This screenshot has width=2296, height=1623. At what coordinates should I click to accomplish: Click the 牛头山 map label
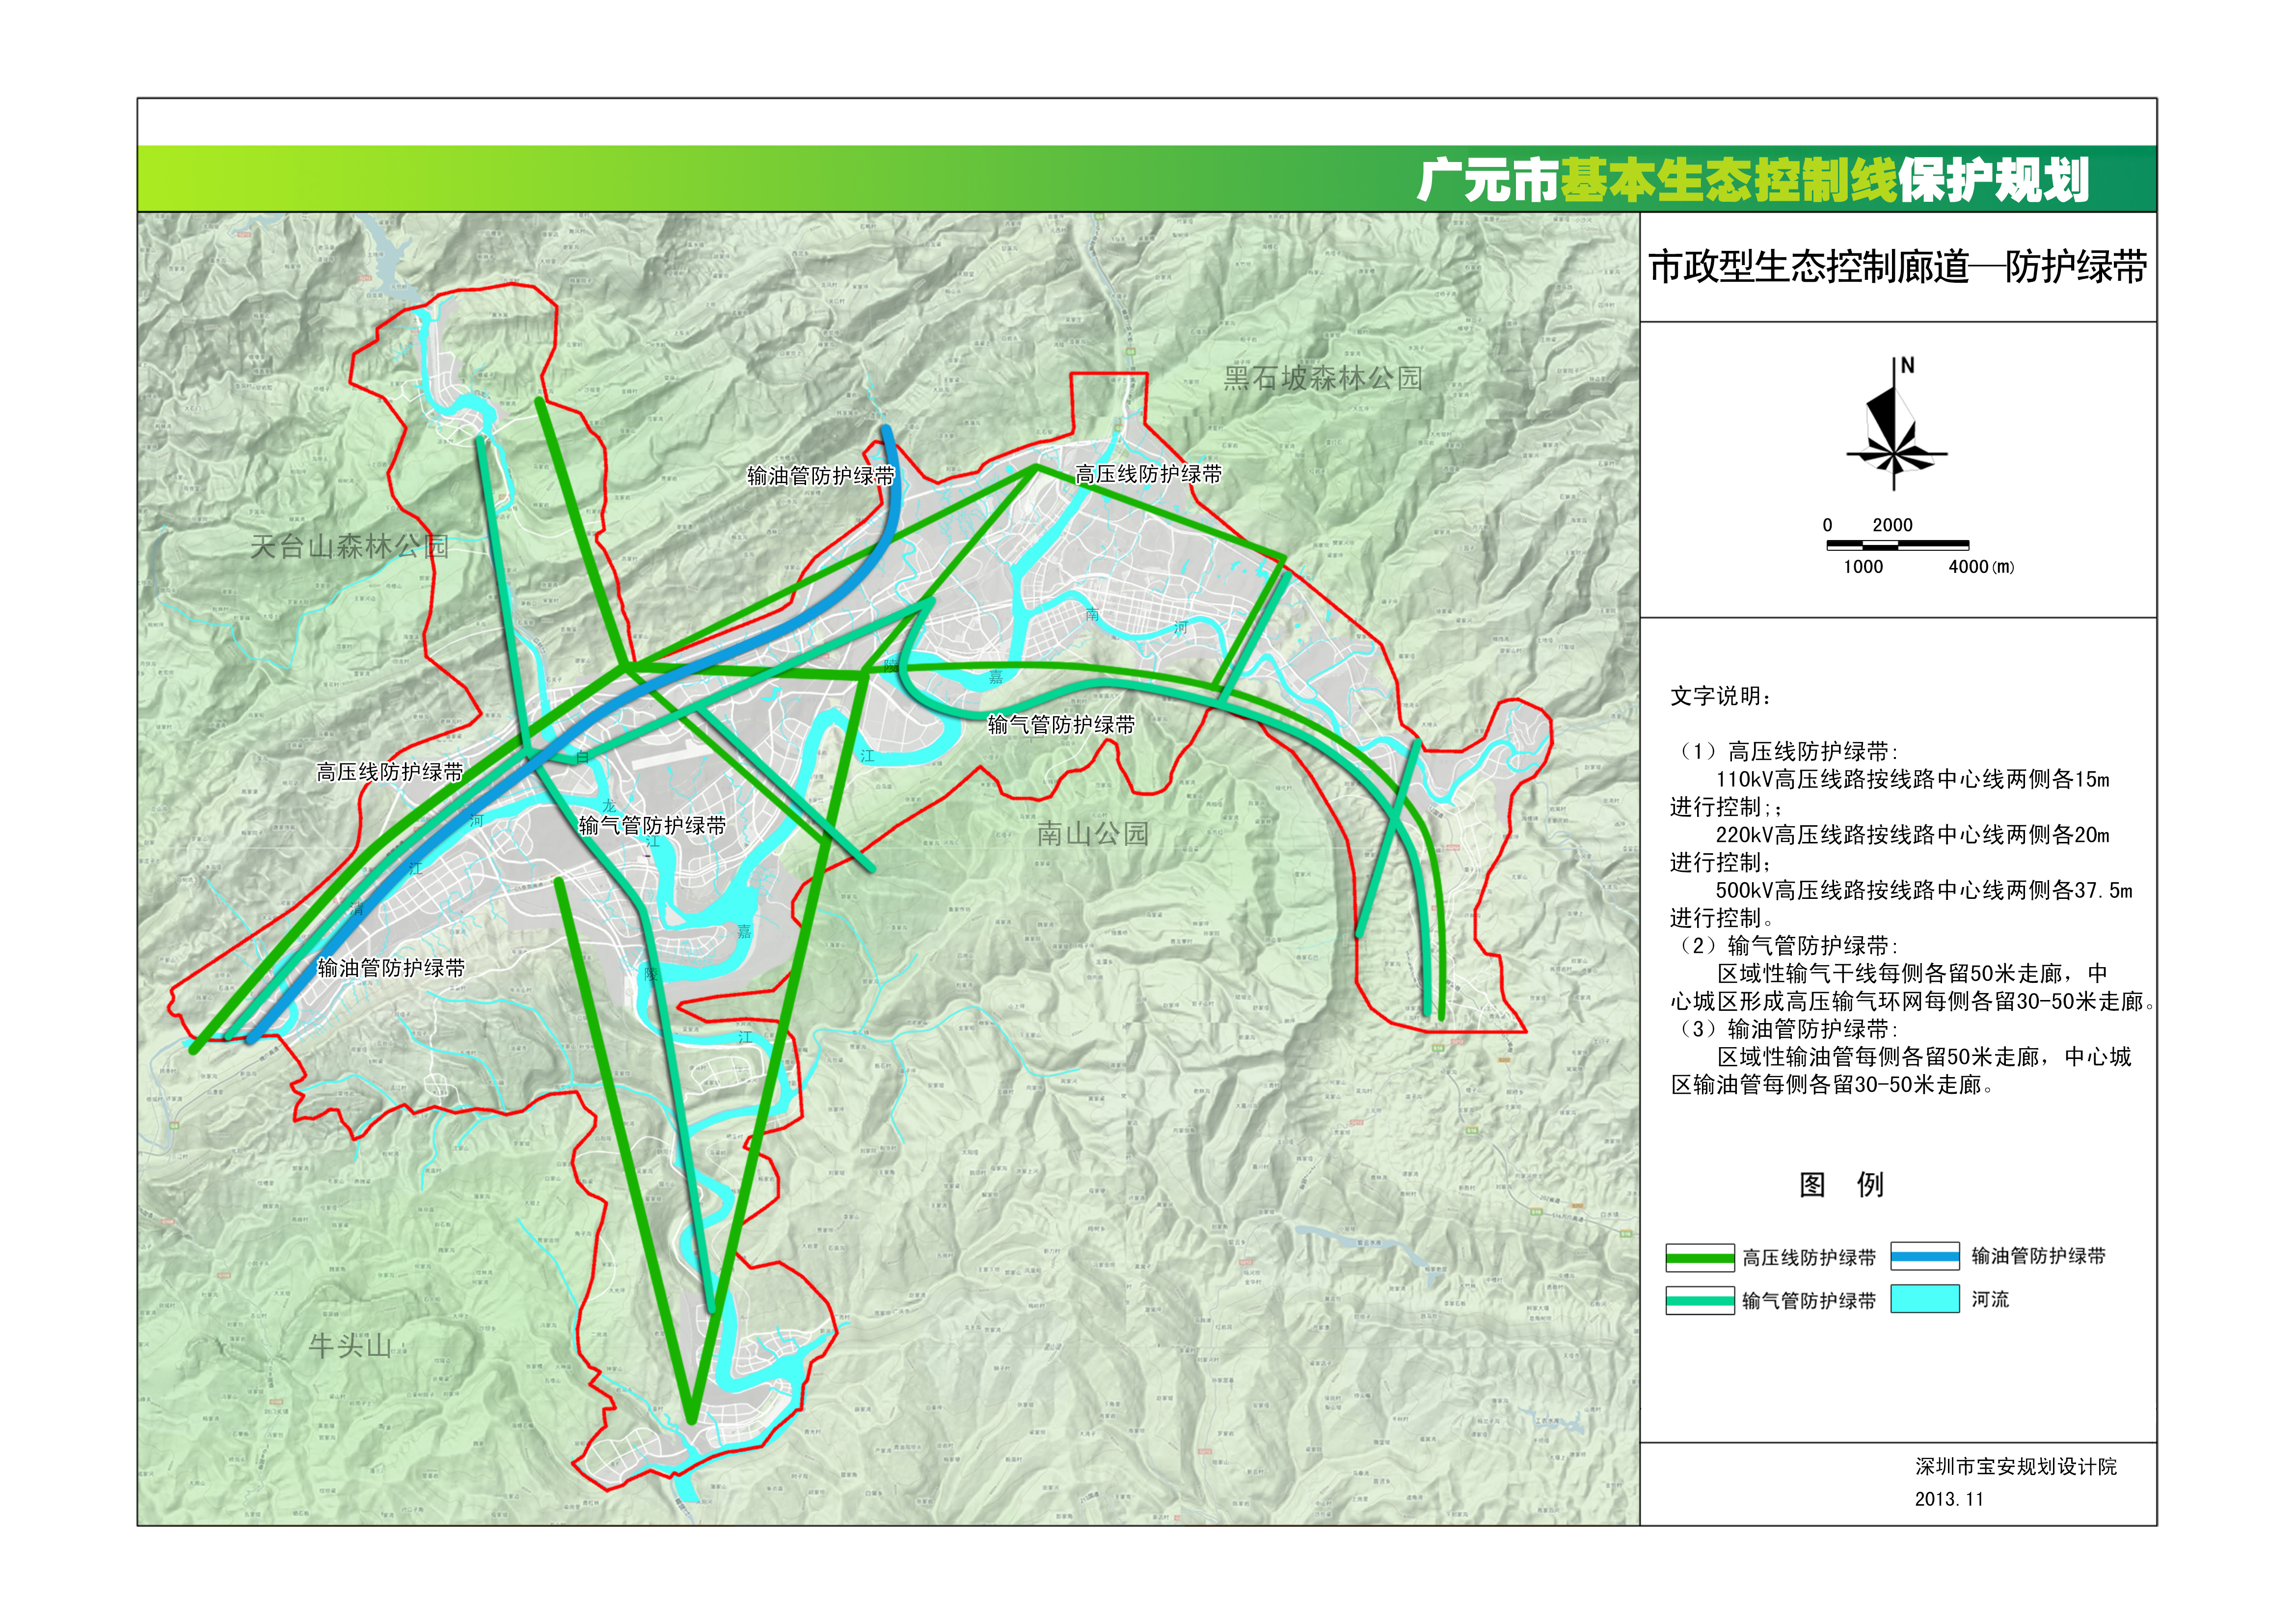tap(349, 1345)
